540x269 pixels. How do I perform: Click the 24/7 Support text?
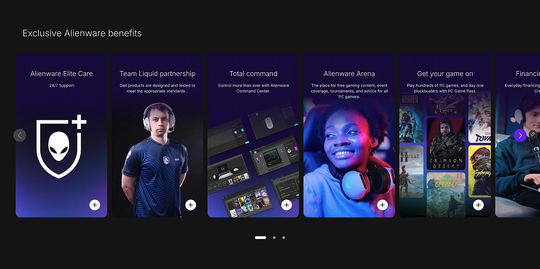click(62, 85)
